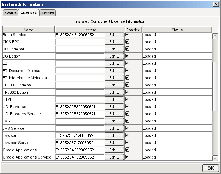Edit the JMS license
221x174 pixels.
(114, 121)
